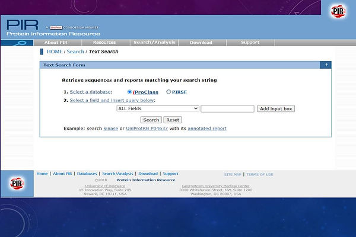Click the Add input box button
The height and width of the screenshot is (237, 356).
(x=276, y=108)
